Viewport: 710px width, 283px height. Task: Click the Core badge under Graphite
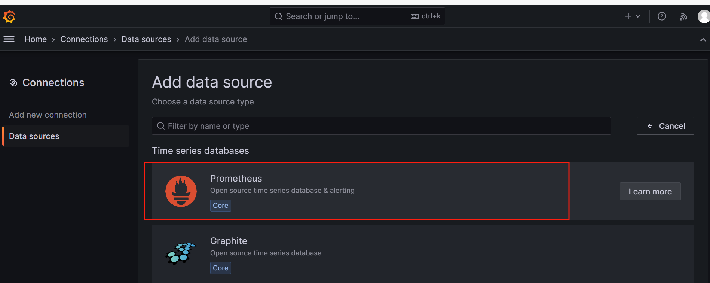click(x=221, y=268)
